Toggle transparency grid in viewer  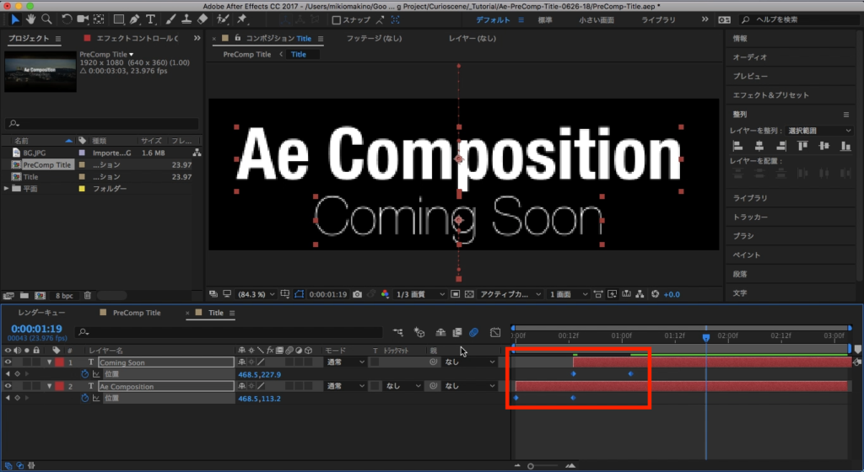[469, 294]
